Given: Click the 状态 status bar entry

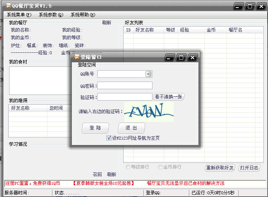Looking at the screenshot, I should (x=67, y=193).
